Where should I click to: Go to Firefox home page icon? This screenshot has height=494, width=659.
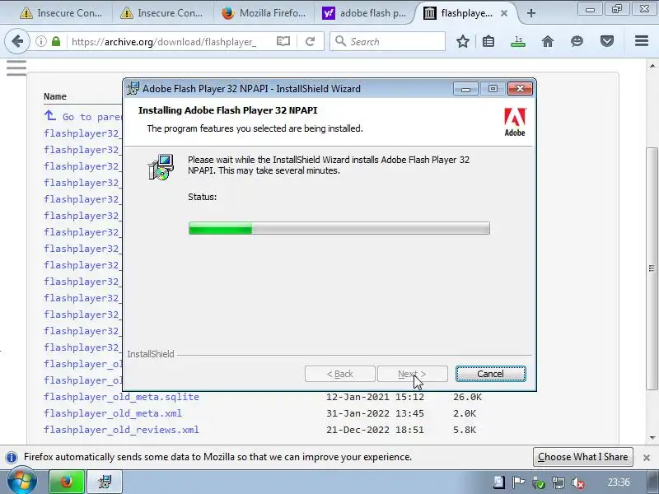tap(548, 41)
